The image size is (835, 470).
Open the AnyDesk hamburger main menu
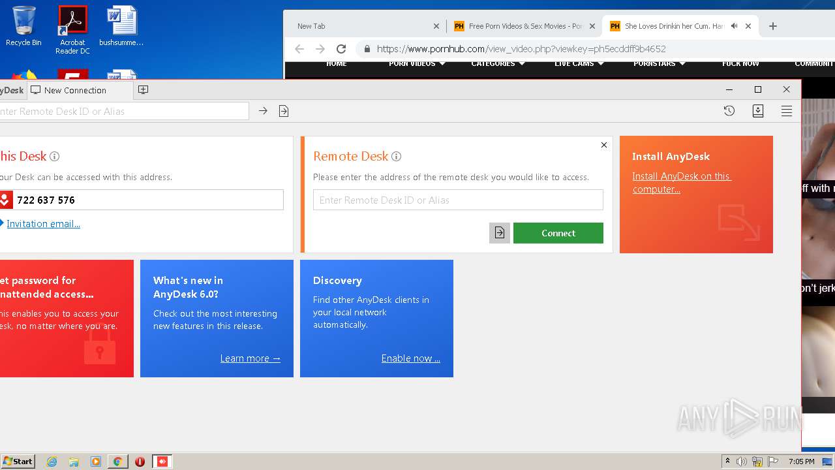787,111
